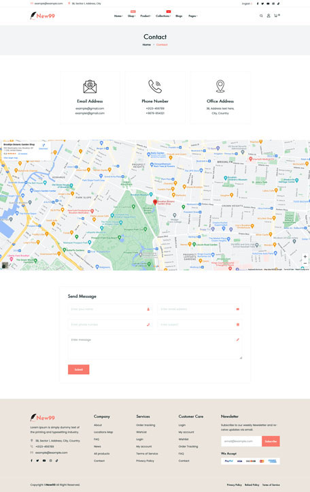Open the Blogs menu item
The image size is (310, 492).
tap(179, 16)
